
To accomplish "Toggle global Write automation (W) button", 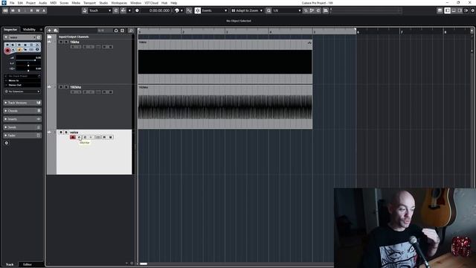I will coord(38,10).
